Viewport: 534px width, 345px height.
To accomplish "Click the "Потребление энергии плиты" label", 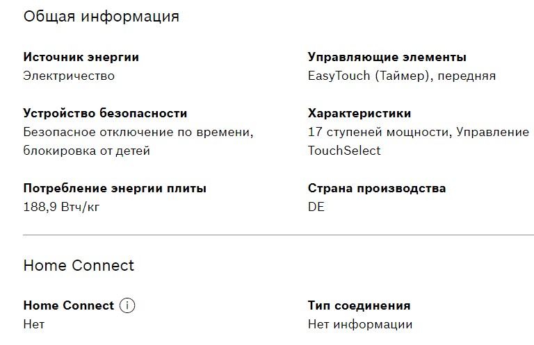I will click(115, 188).
